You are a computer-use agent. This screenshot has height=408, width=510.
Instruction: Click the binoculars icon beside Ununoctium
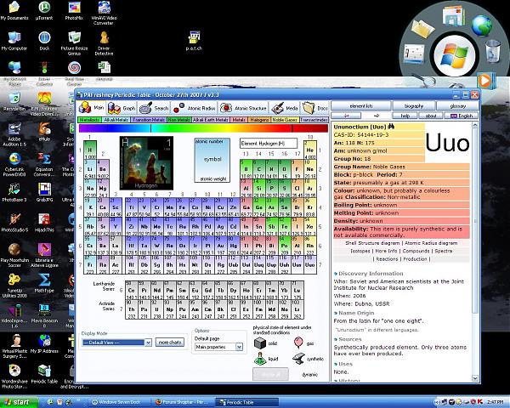pyautogui.click(x=391, y=127)
